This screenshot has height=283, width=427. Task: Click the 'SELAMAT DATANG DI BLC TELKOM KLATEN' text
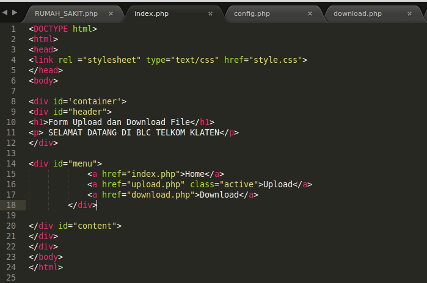pos(134,132)
